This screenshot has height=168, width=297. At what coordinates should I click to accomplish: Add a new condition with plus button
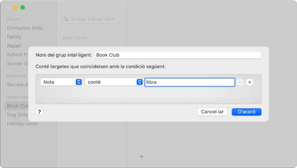click(x=250, y=82)
